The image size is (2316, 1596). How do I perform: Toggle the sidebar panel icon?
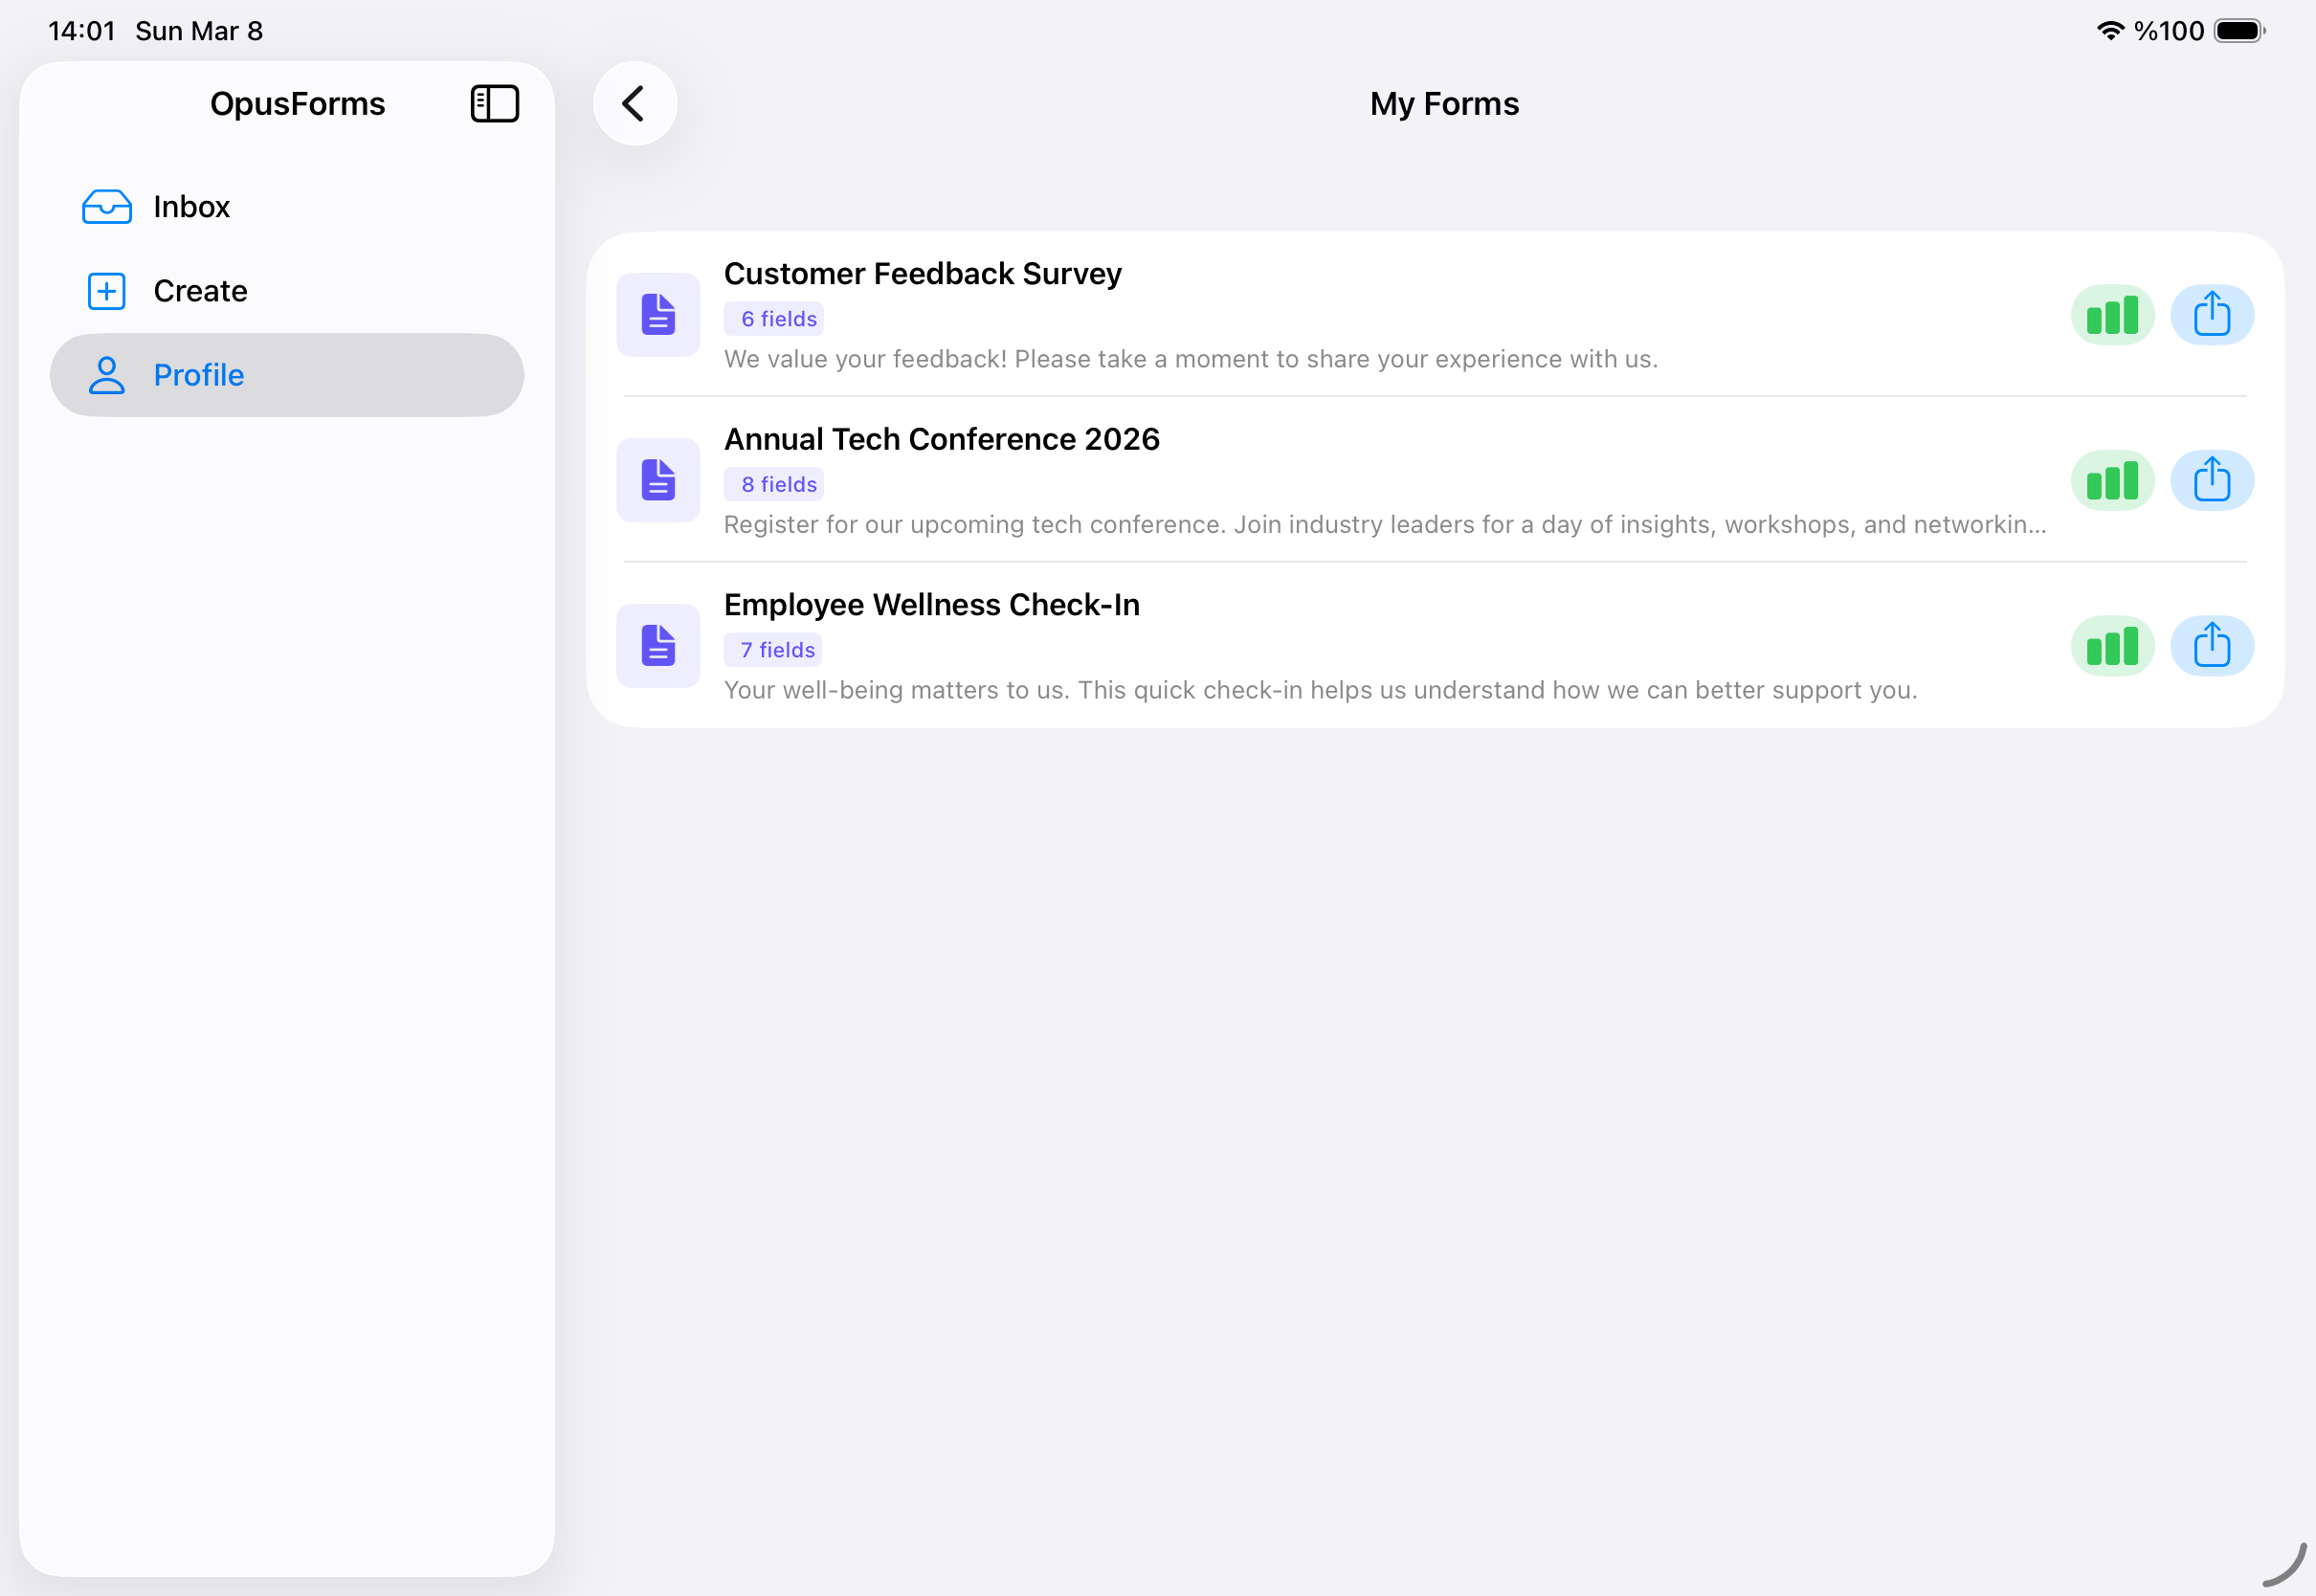(494, 104)
